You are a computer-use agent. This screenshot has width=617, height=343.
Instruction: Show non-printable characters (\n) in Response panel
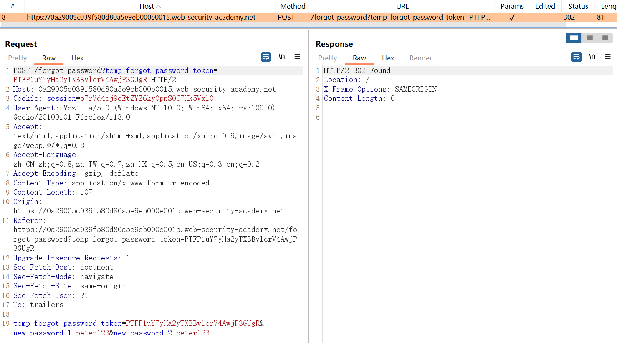pos(592,57)
